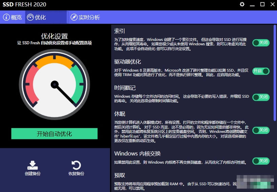Open the 实时分析 tab

85,17
